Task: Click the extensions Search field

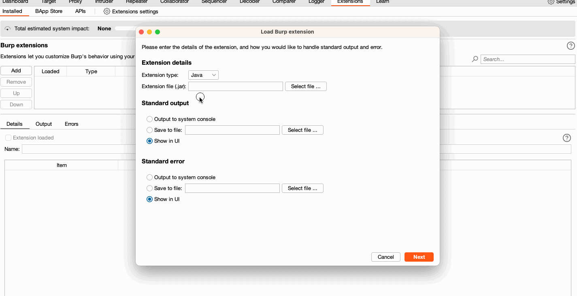Action: 528,59
